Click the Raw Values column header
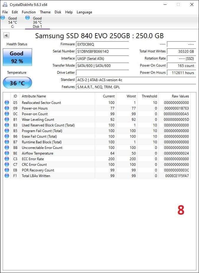199x273 pixels. click(174, 96)
